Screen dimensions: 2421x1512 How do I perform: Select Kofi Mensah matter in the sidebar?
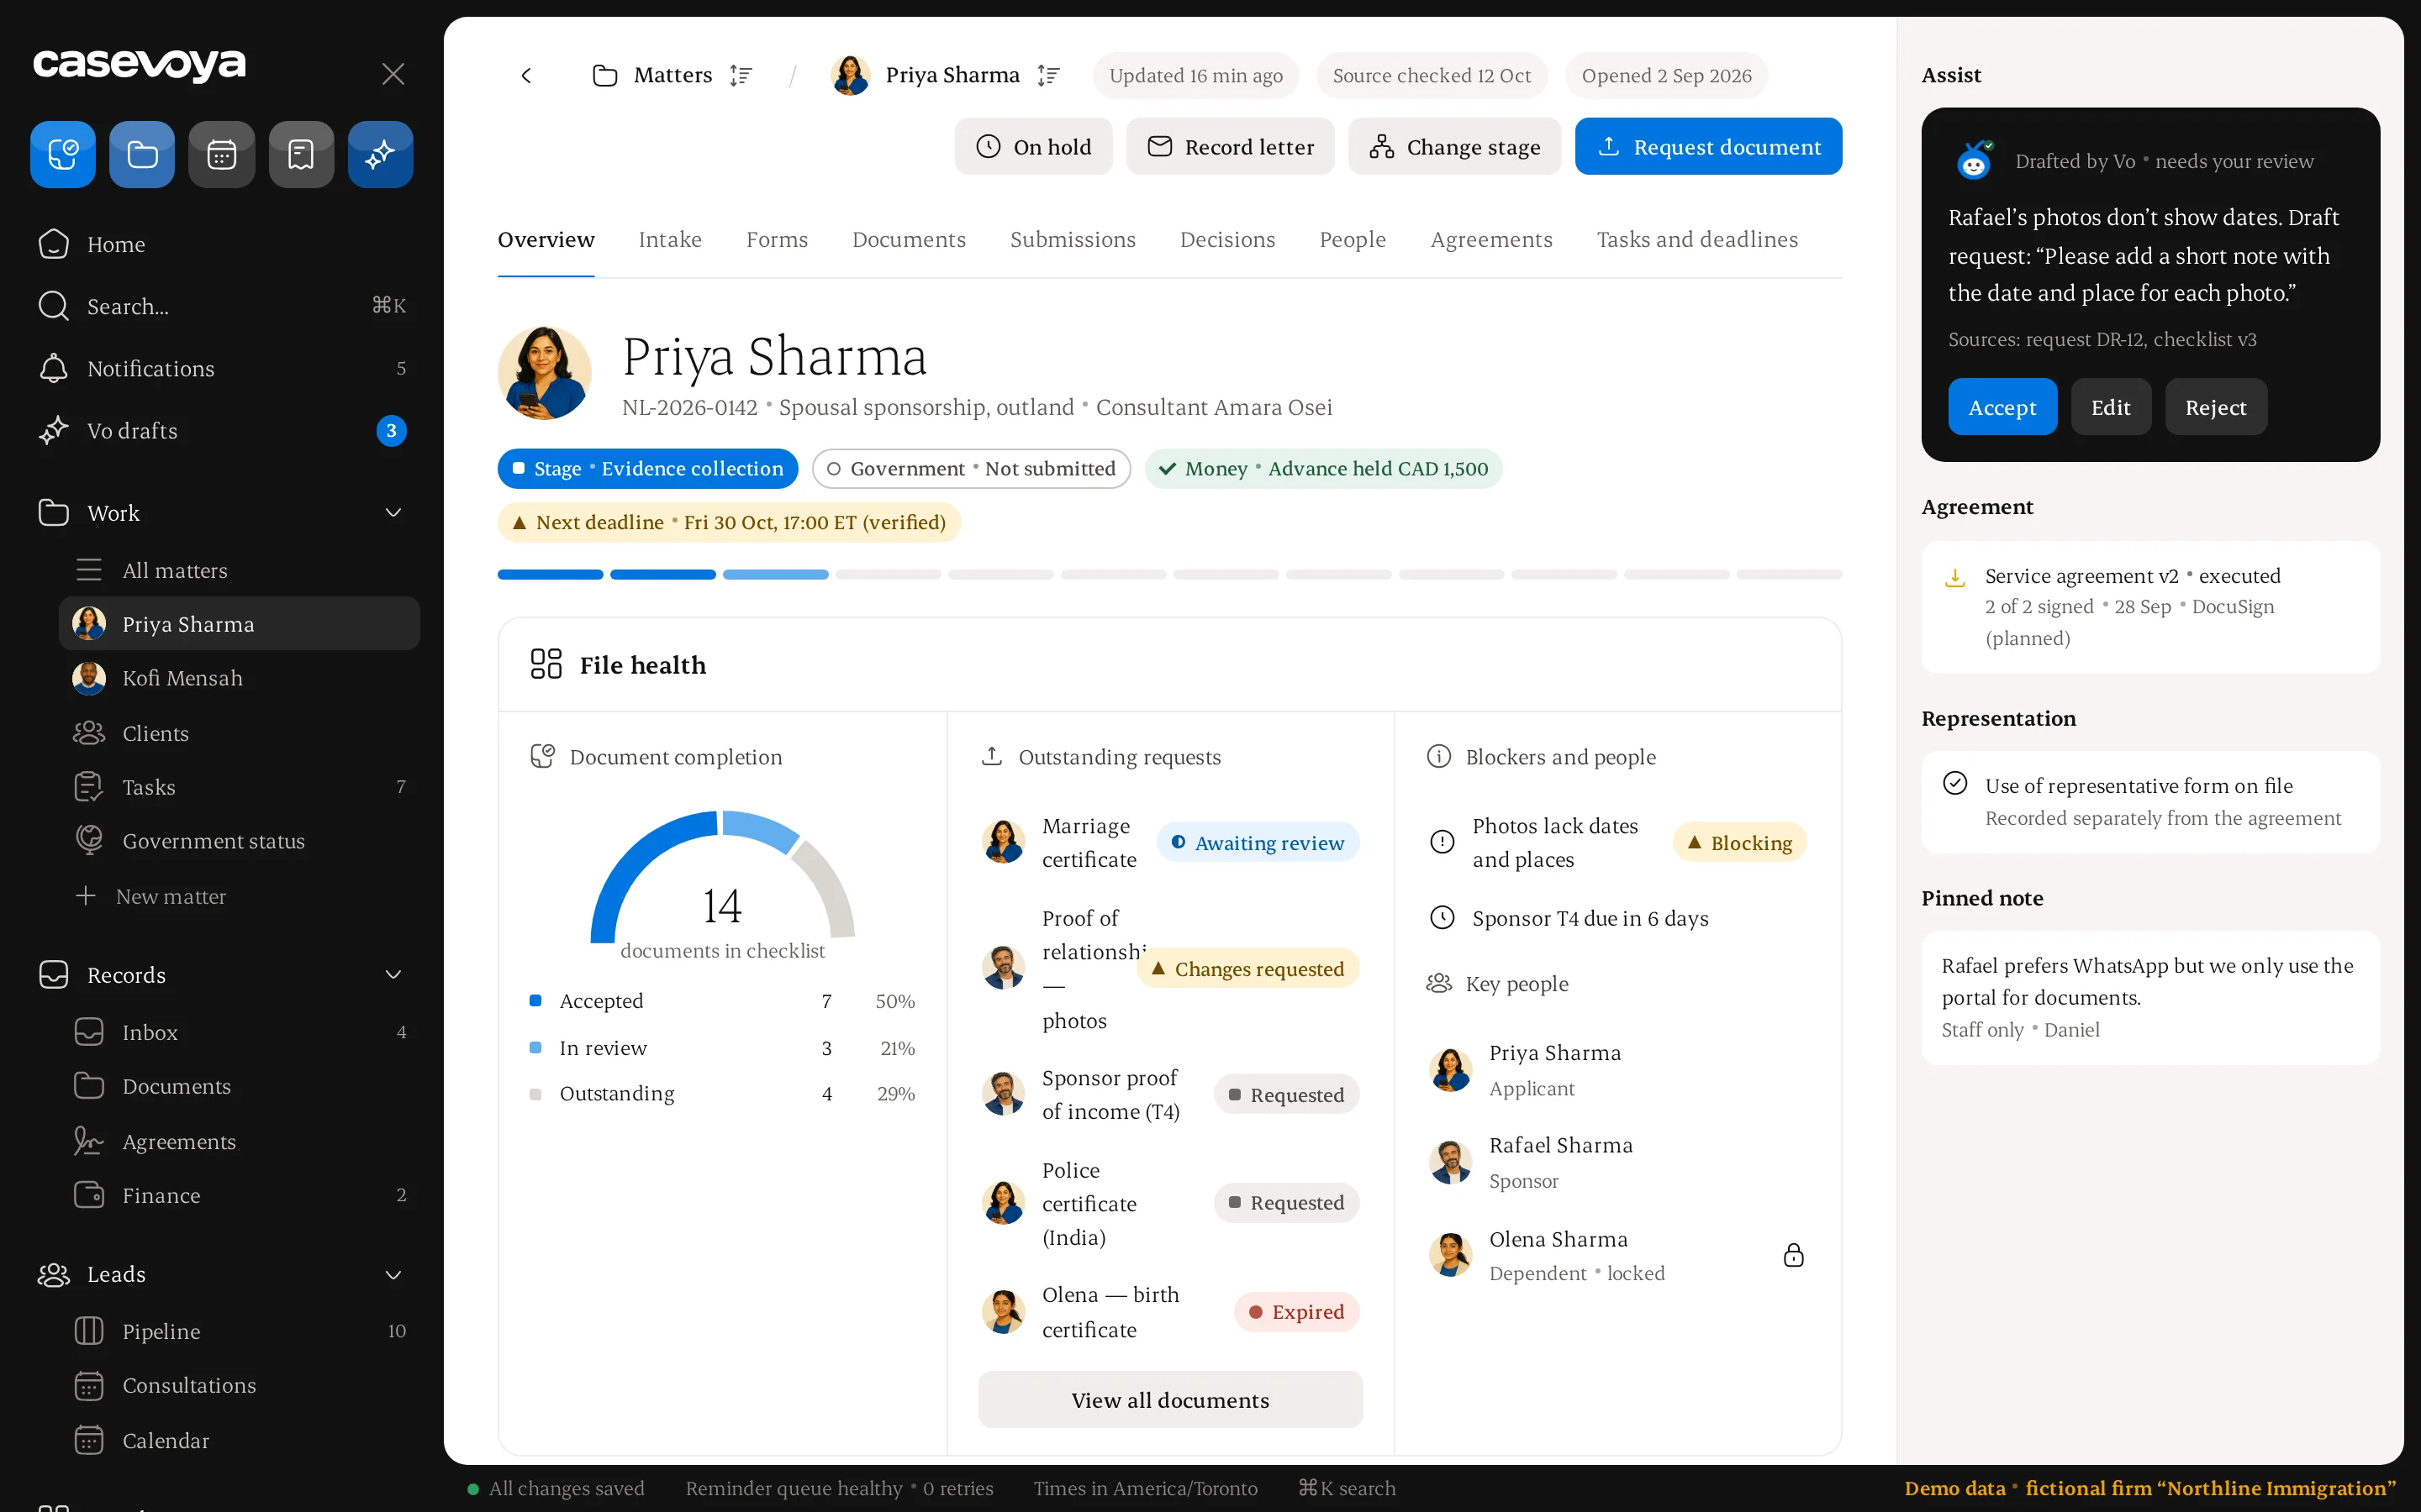[x=240, y=678]
